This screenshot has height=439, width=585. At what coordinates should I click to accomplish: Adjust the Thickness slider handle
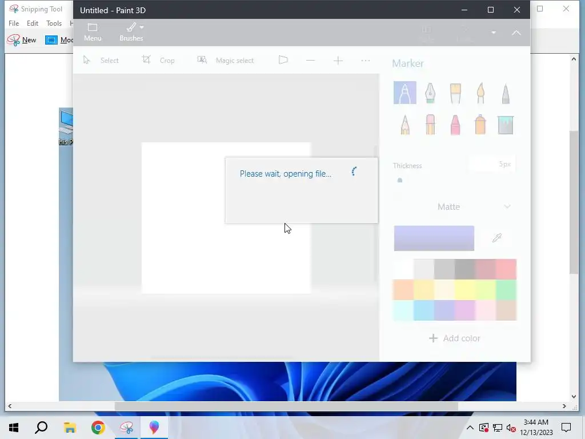click(400, 180)
